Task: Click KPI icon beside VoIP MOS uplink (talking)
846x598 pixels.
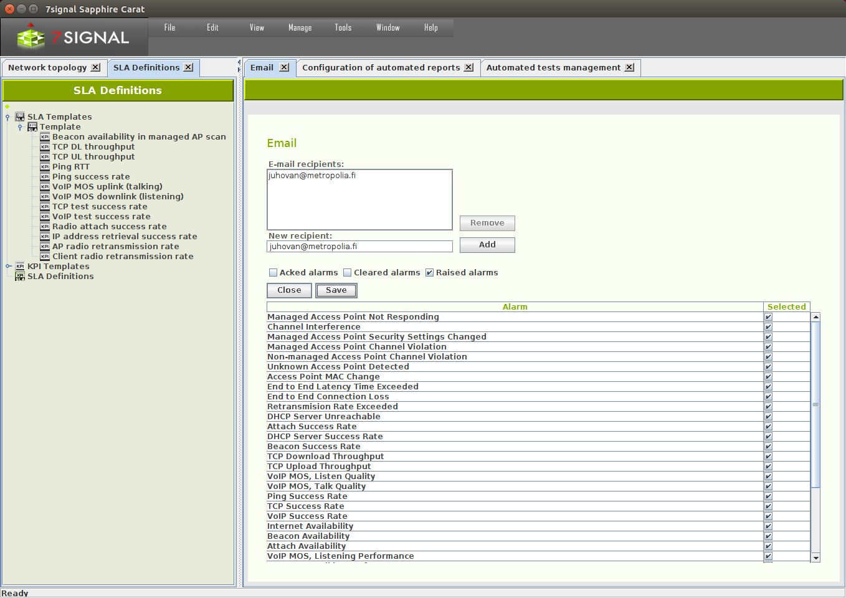Action: [45, 186]
